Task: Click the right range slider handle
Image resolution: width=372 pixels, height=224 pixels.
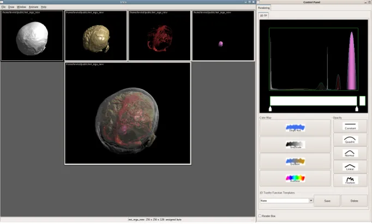Action: pyautogui.click(x=357, y=109)
